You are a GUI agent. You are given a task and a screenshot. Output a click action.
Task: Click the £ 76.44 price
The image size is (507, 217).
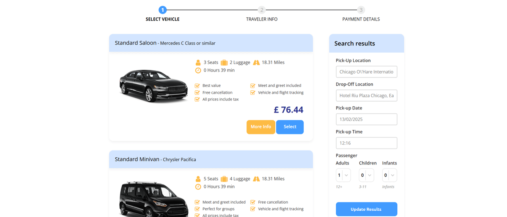(x=288, y=109)
